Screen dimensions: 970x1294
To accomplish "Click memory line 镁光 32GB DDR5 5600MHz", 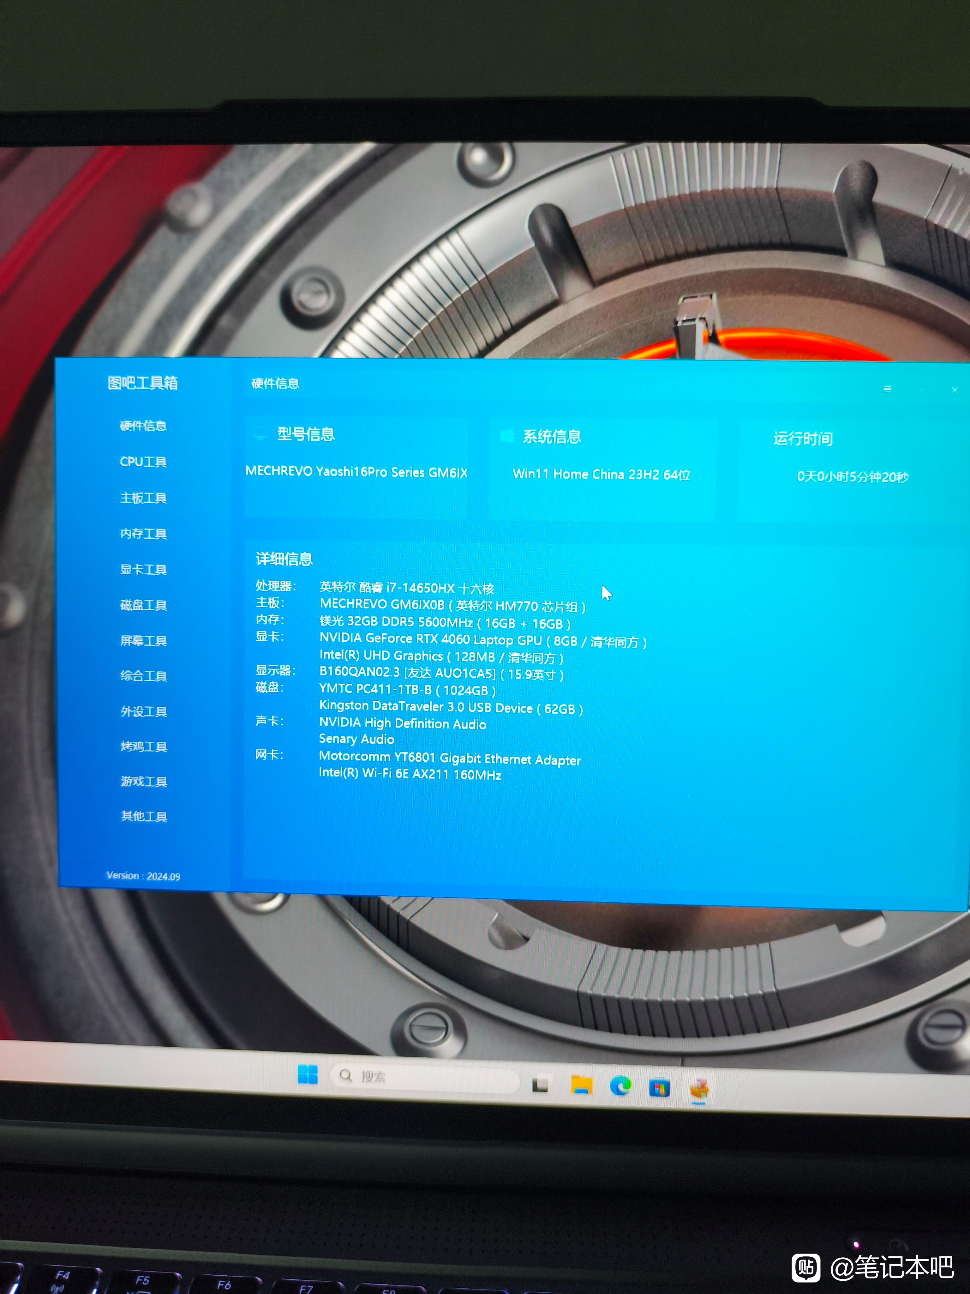I will (x=445, y=622).
